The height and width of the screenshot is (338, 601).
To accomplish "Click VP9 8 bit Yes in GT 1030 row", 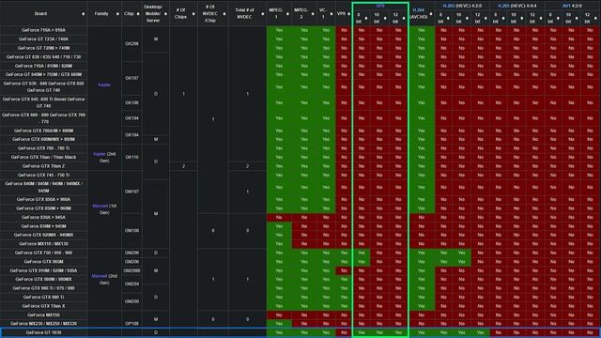I will click(x=361, y=332).
